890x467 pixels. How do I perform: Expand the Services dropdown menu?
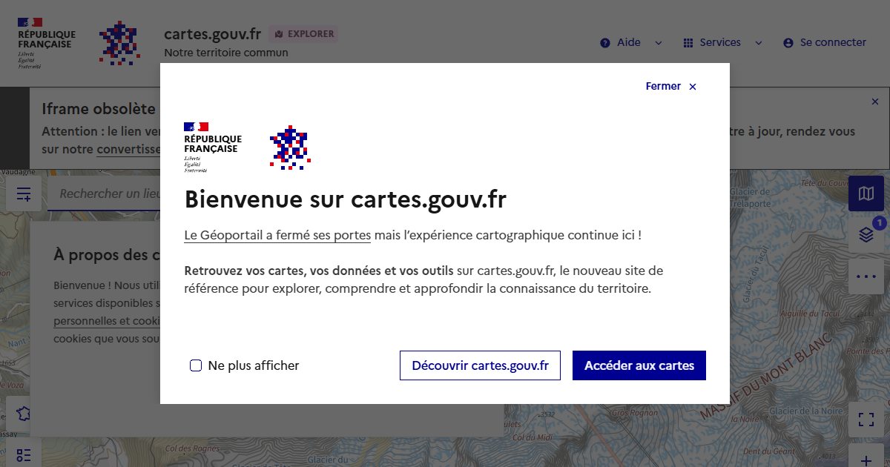723,43
